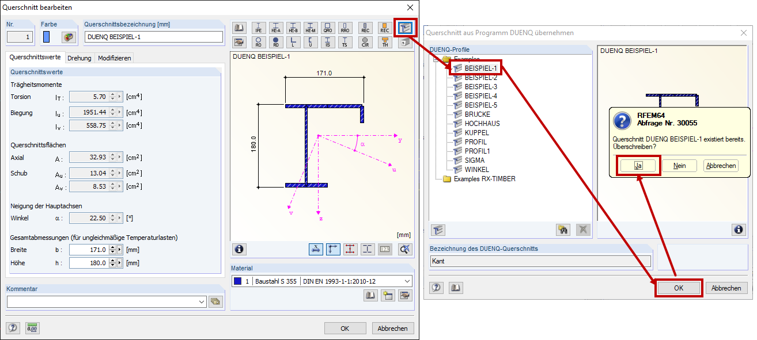Screen dimensions: 757x340
Task: Click Abbrechen in Querschnitt bearbeiten dialog
Action: pyautogui.click(x=393, y=328)
